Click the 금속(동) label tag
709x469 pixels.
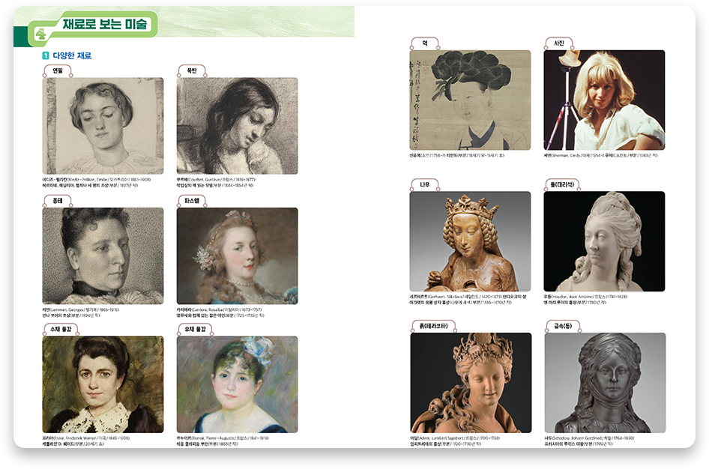pyautogui.click(x=564, y=326)
